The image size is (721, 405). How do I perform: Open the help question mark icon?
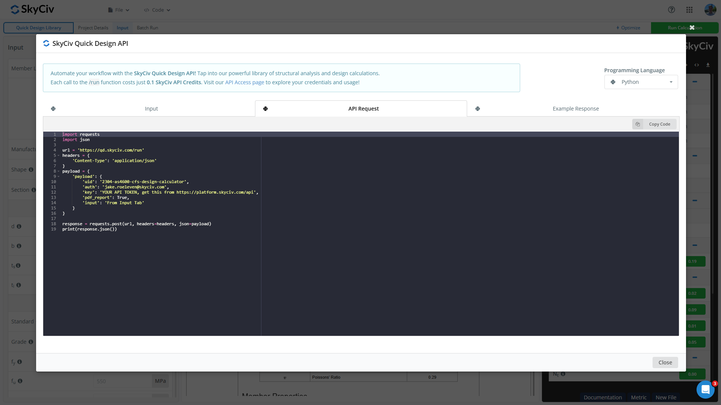[x=671, y=10]
